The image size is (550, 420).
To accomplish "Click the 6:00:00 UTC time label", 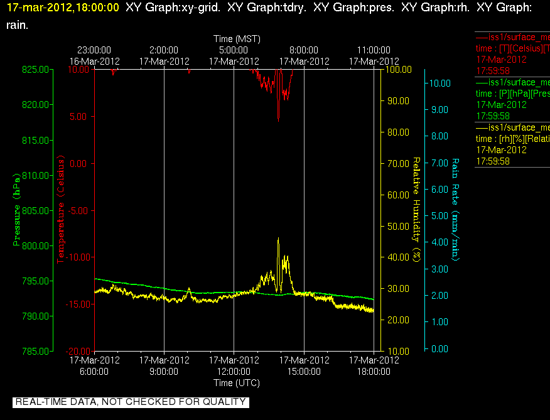I will (x=94, y=372).
